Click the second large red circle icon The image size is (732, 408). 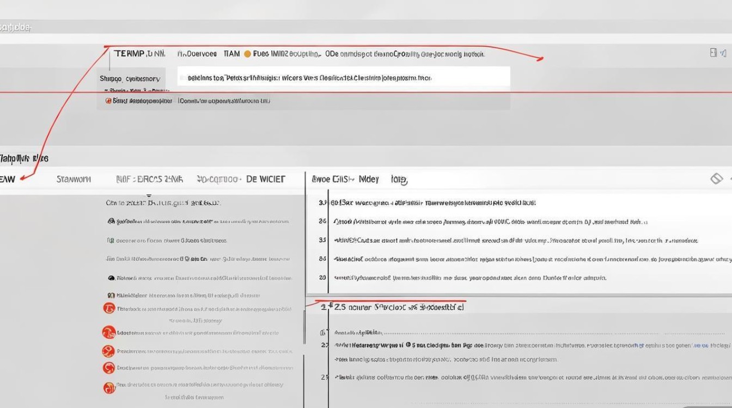(x=109, y=332)
